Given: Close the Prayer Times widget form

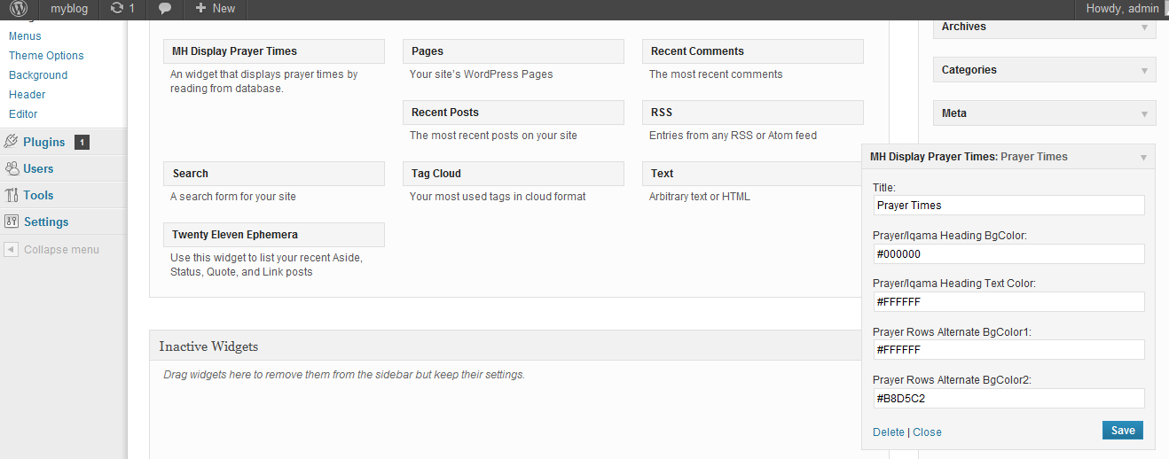Looking at the screenshot, I should click(x=927, y=432).
